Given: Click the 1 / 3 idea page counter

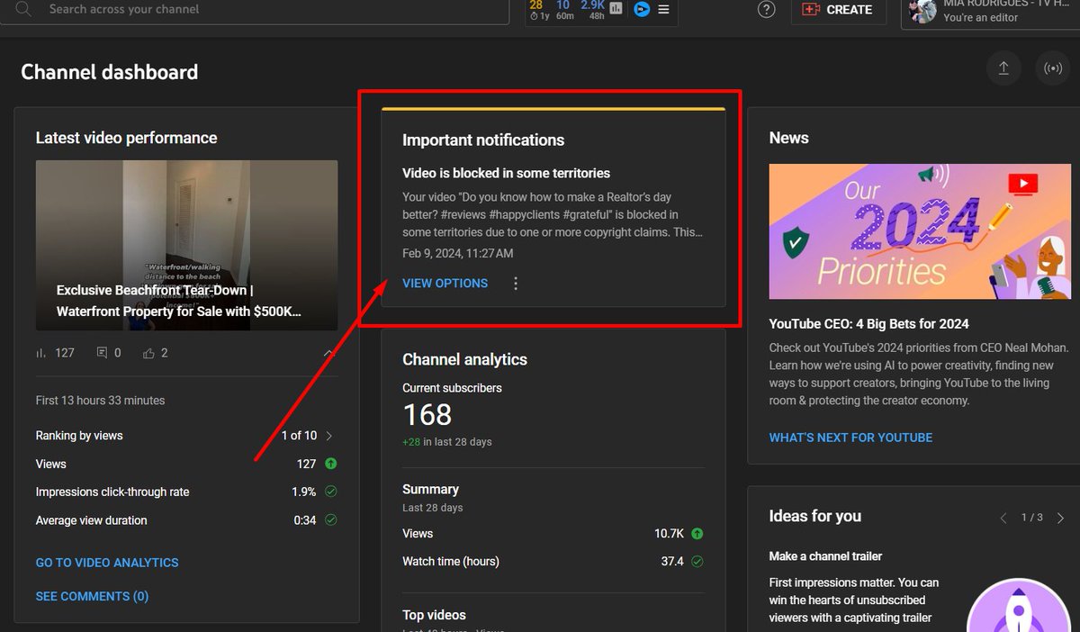Looking at the screenshot, I should click(1031, 518).
